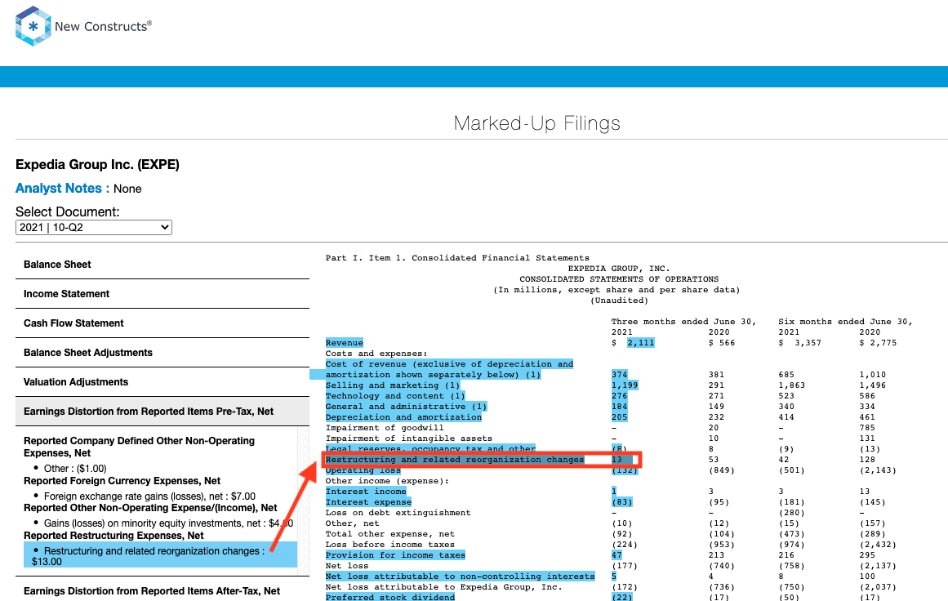This screenshot has height=601, width=948.
Task: Click Restructuring and related reorganization changes $13.00 item
Action: pyautogui.click(x=160, y=555)
